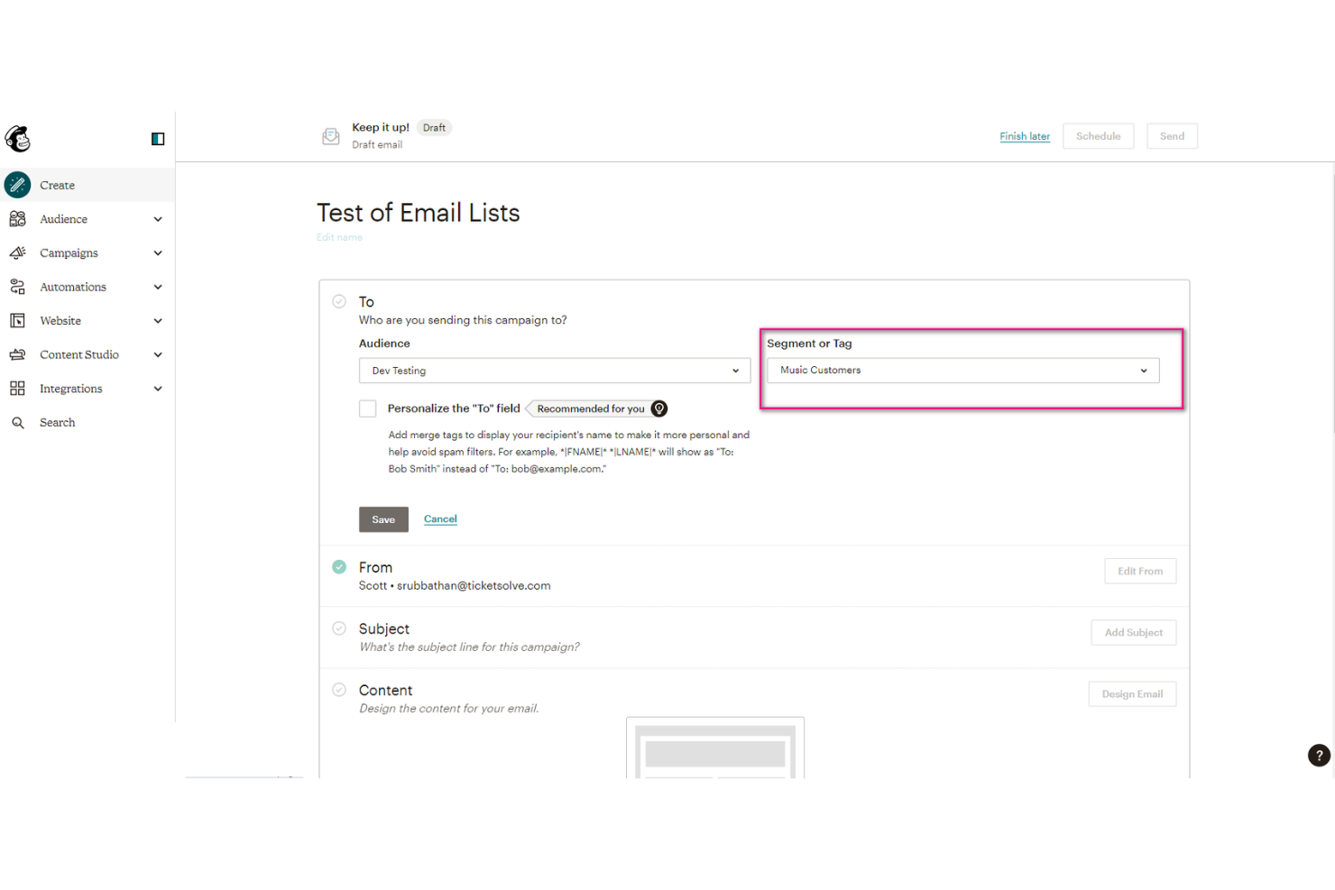The width and height of the screenshot is (1335, 890).
Task: Click the Edit From button
Action: (x=1140, y=571)
